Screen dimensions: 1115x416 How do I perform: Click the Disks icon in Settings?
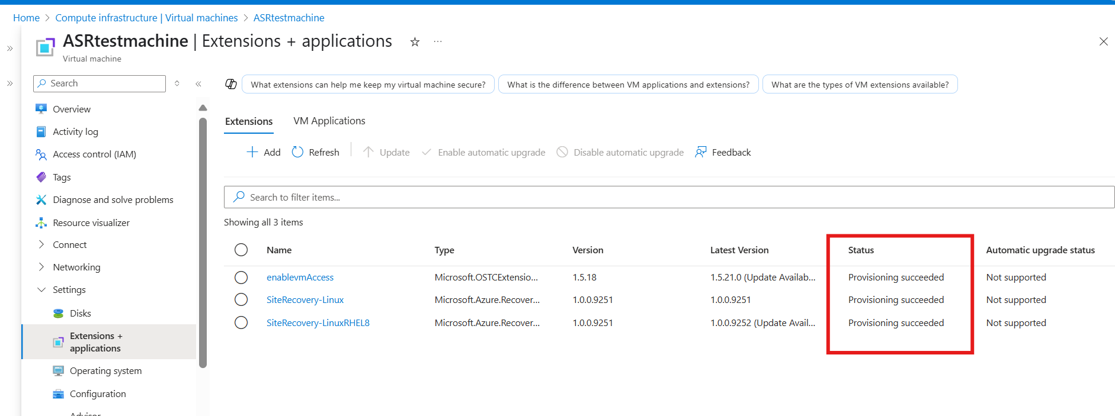coord(58,313)
